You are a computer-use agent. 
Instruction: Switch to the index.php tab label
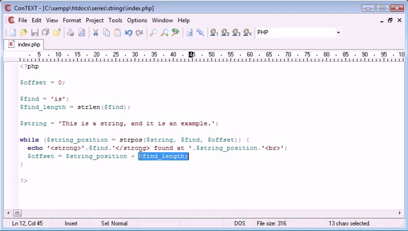click(x=29, y=45)
